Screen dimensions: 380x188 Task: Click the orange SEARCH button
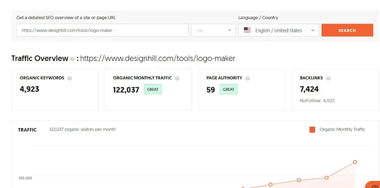click(x=347, y=30)
